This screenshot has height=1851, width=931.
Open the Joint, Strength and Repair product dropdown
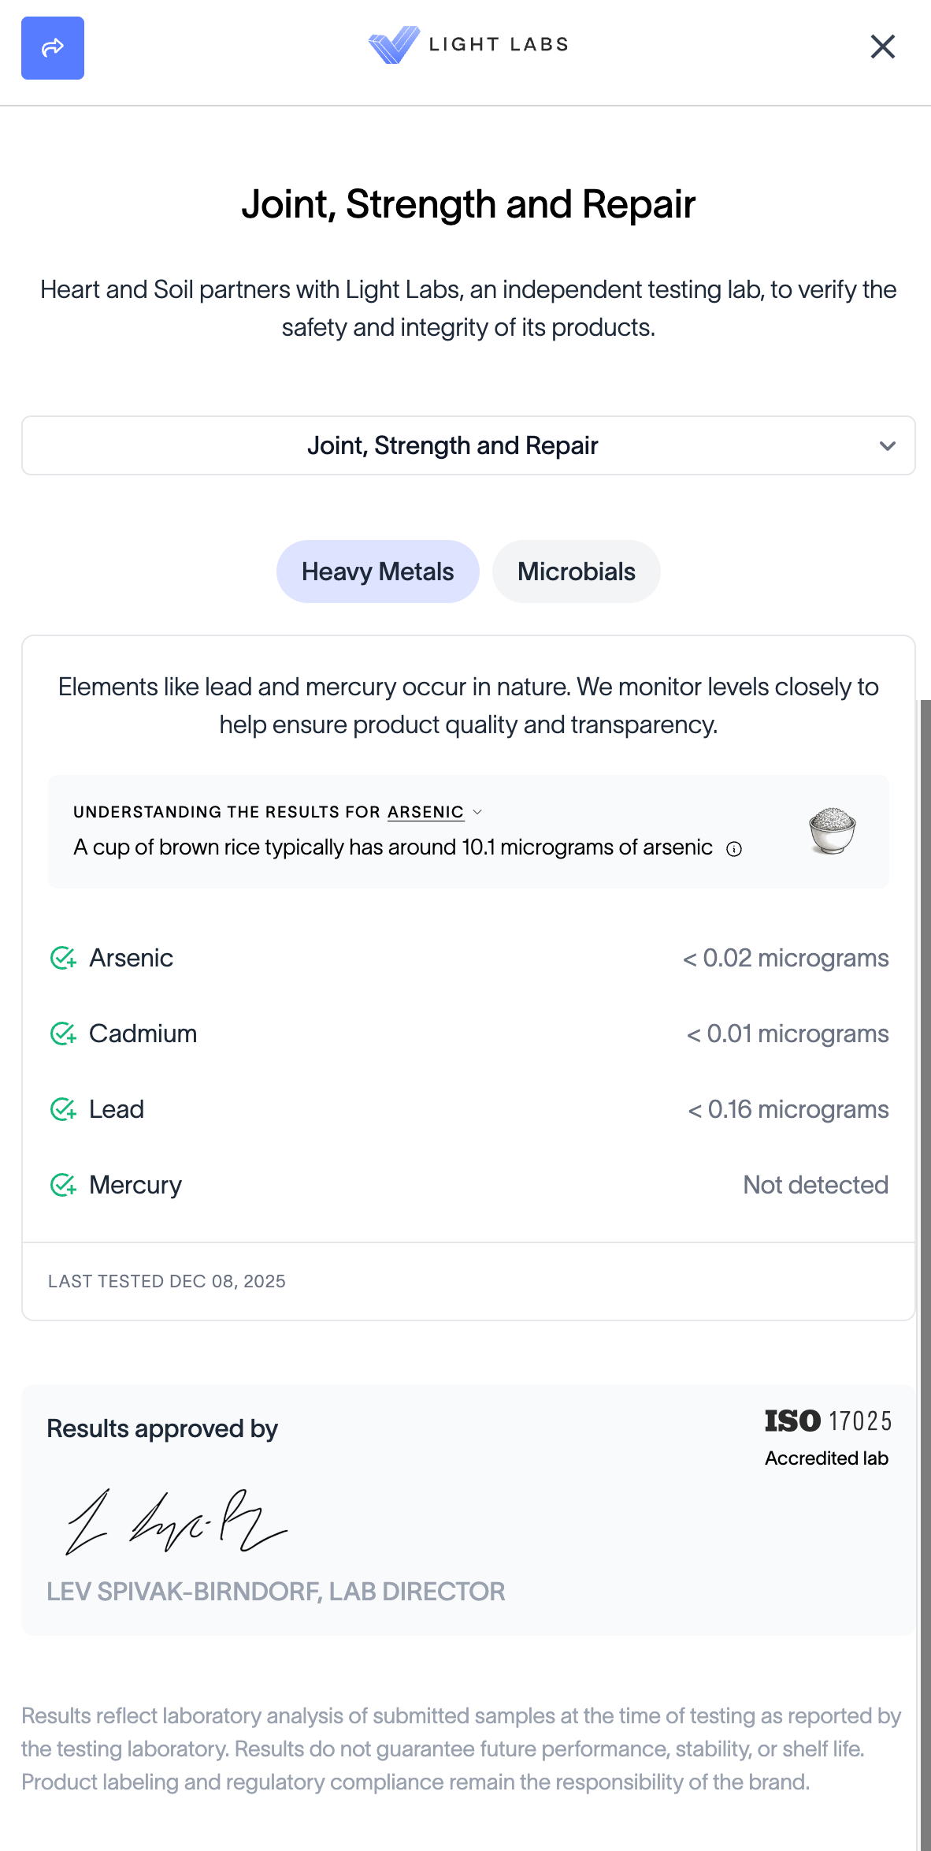pyautogui.click(x=468, y=445)
